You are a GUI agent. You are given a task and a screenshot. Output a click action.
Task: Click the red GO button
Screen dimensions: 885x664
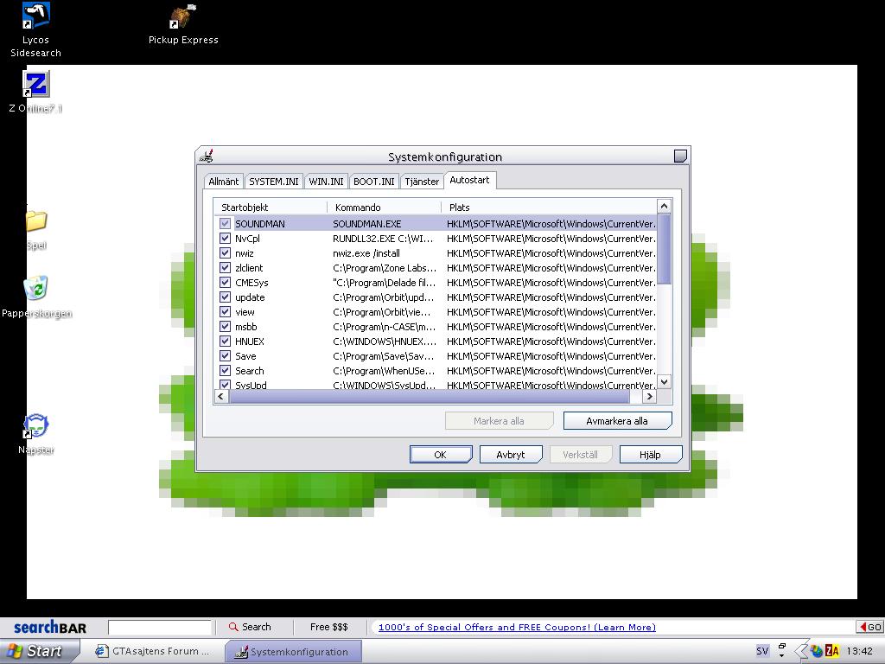[x=869, y=627]
